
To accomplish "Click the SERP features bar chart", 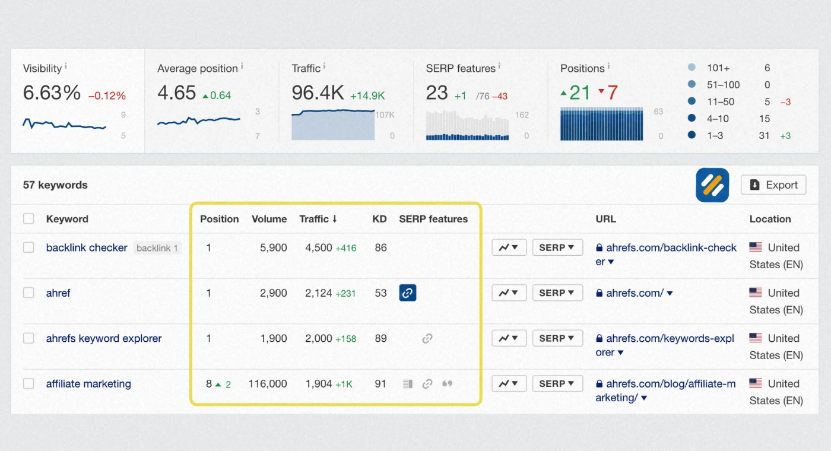I will point(468,125).
